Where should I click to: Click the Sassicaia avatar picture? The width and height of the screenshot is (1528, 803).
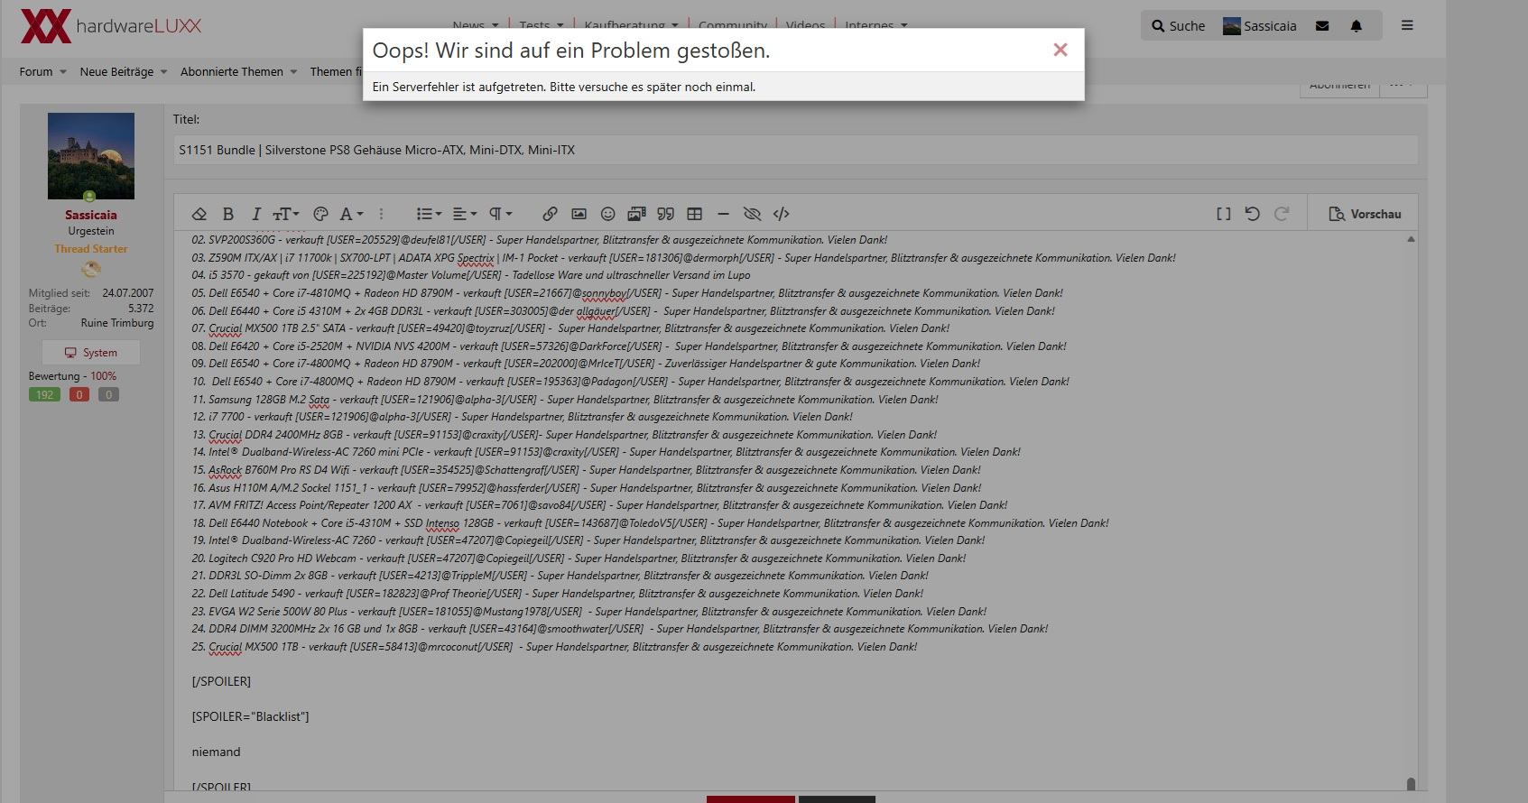[91, 156]
